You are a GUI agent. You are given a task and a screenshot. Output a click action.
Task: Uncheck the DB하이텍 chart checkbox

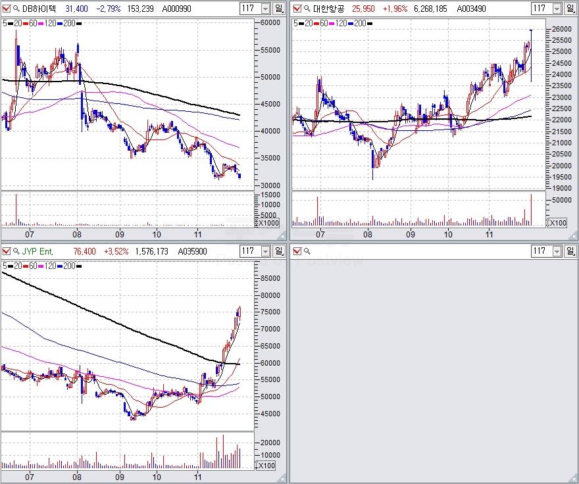[7, 9]
